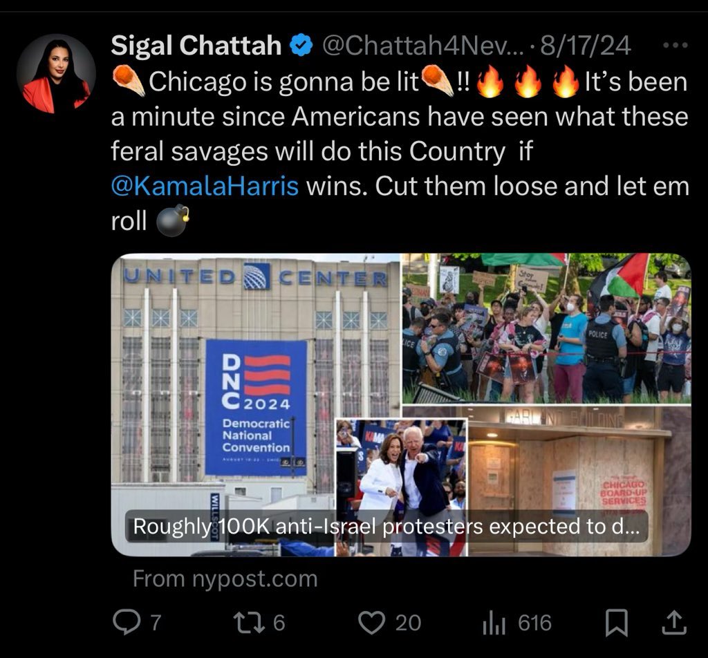Open the protesters with flags photo

[546, 328]
